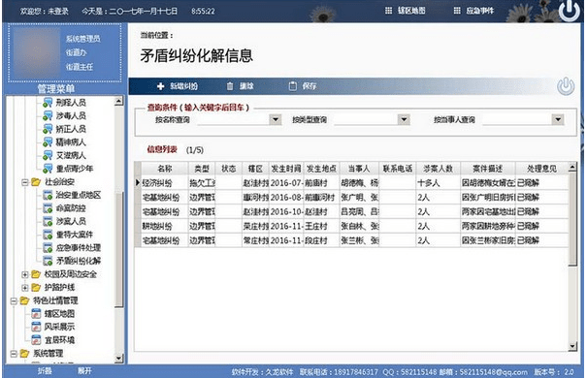The width and height of the screenshot is (587, 378).
Task: Click the 删除 trash toolbar button
Action: (x=241, y=86)
